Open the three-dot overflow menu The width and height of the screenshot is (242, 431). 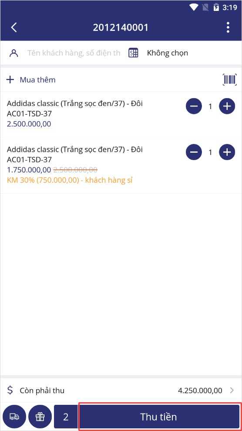[228, 27]
